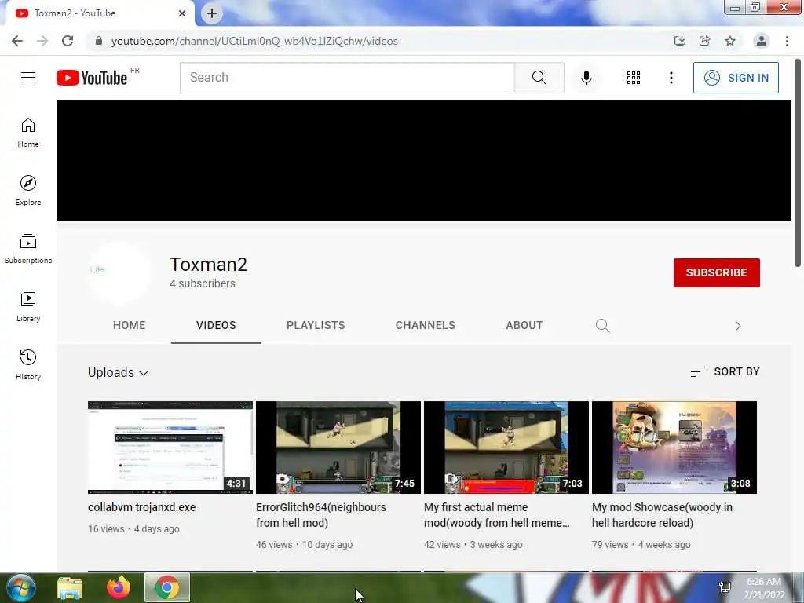Go forward with the browser forward arrow
The image size is (804, 603).
pos(42,41)
